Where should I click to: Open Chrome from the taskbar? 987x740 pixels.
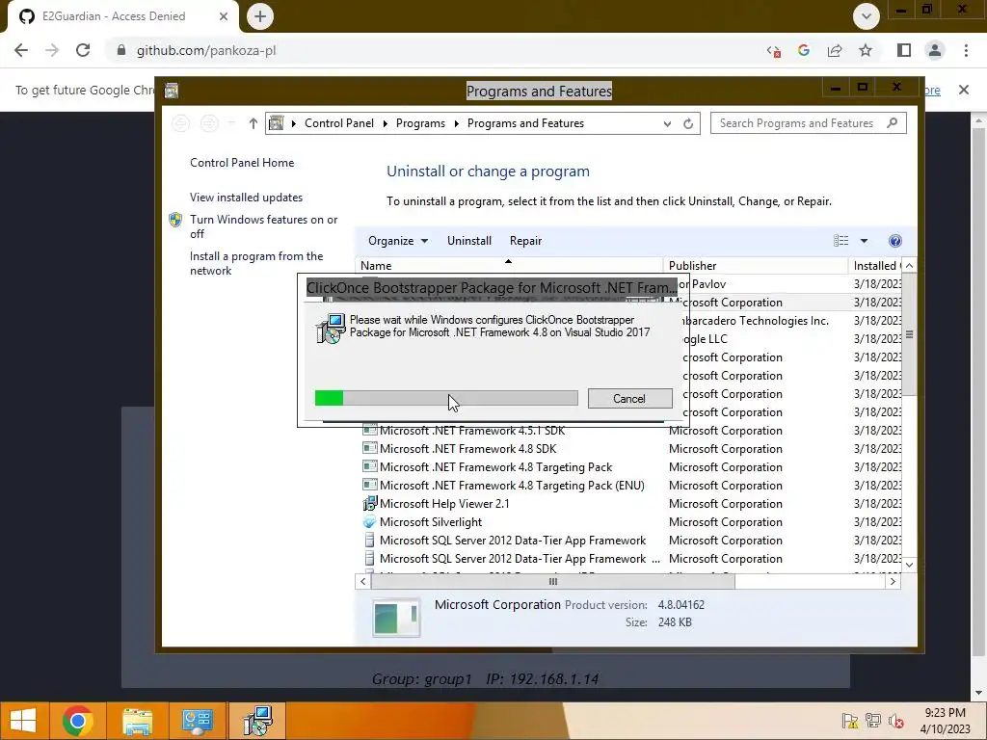click(x=78, y=721)
